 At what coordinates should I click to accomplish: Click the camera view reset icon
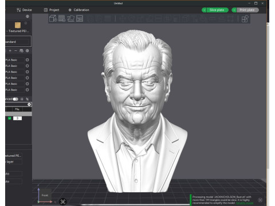point(63,201)
